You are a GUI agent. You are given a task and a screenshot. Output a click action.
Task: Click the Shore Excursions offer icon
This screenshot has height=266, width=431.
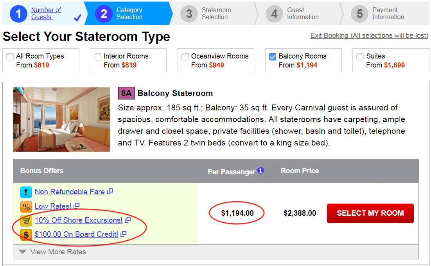[x=26, y=220]
